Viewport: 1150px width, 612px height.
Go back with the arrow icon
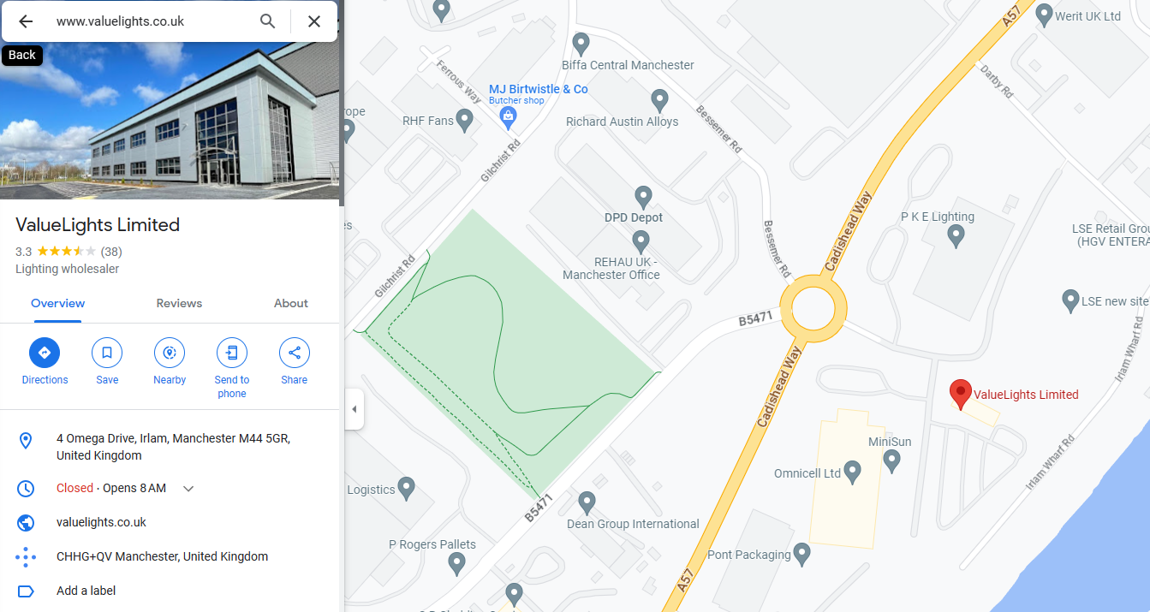26,21
